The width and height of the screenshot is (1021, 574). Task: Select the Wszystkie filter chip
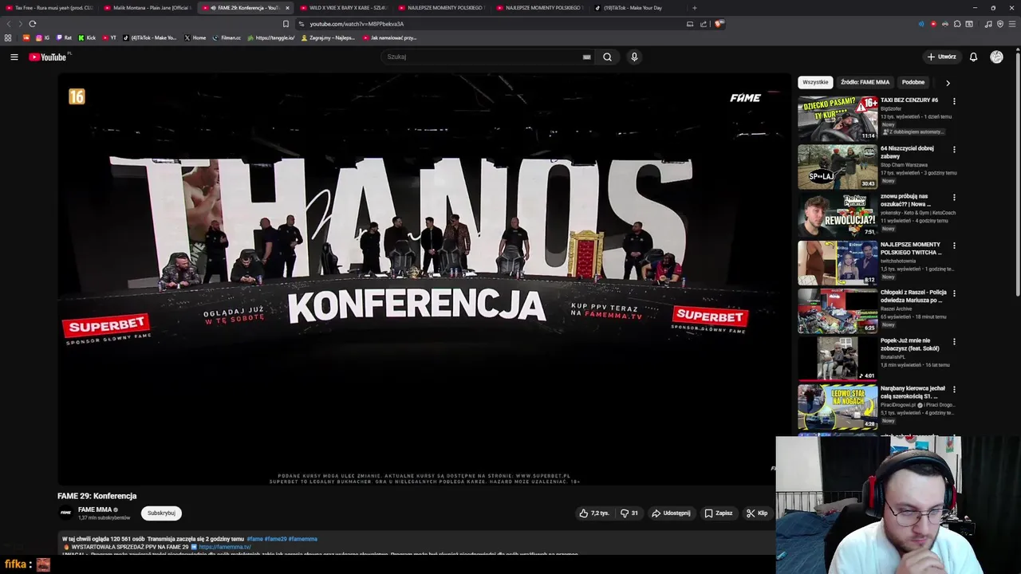(x=815, y=82)
